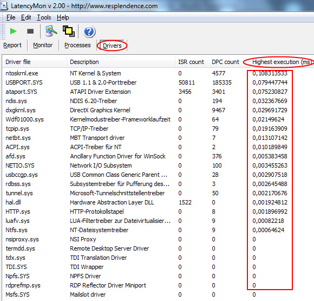This screenshot has width=314, height=301.
Task: Click the description Remote Desktop Server Driver
Action: (x=109, y=248)
